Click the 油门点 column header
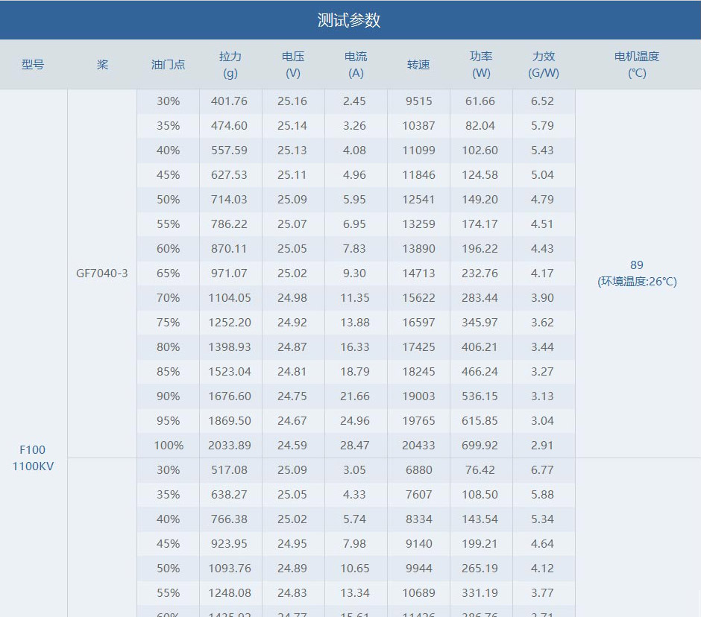This screenshot has width=701, height=617. (168, 64)
